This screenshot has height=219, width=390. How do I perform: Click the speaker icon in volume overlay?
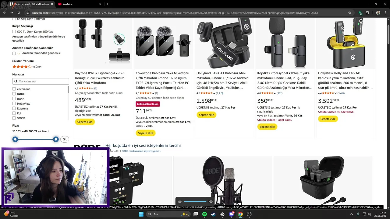click(180, 202)
